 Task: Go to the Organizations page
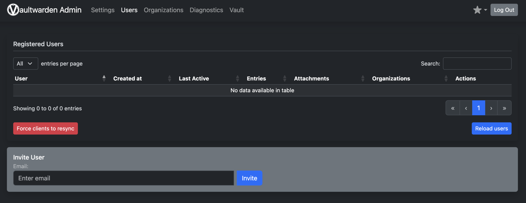[x=164, y=10]
